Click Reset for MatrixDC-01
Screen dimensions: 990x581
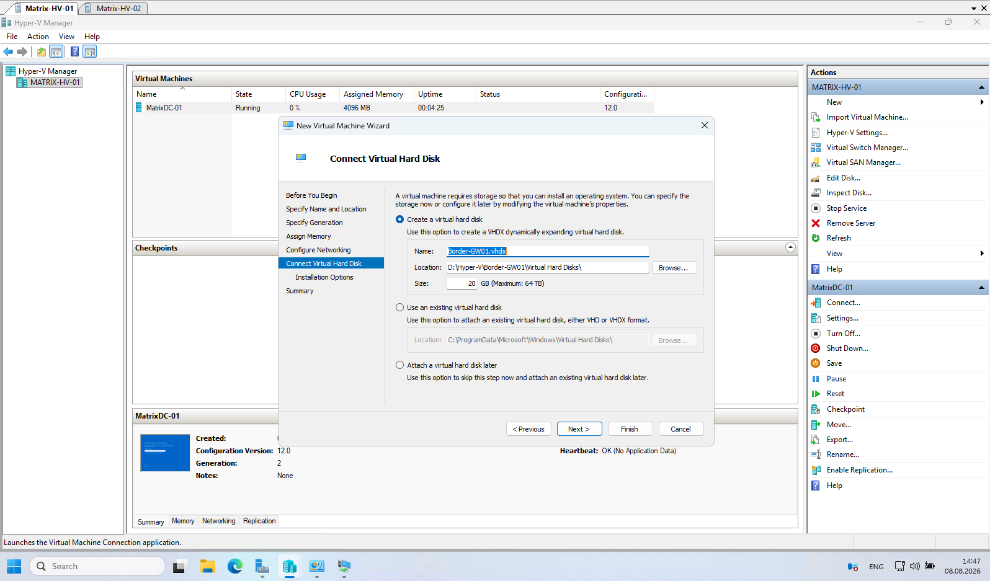(x=835, y=394)
